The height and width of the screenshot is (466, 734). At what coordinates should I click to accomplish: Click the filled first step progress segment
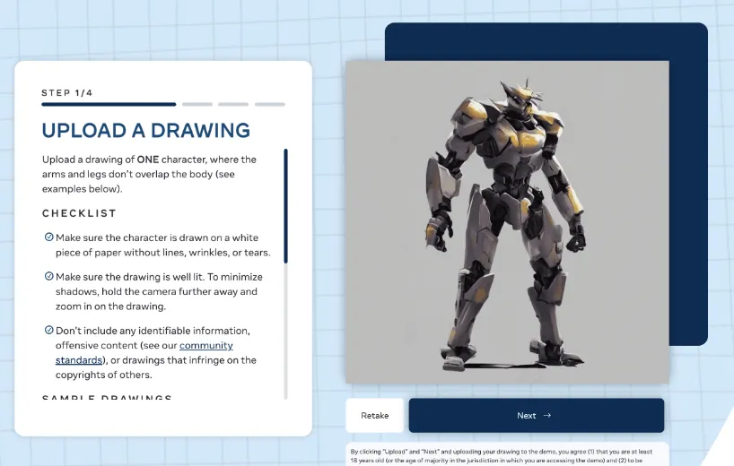[x=109, y=104]
